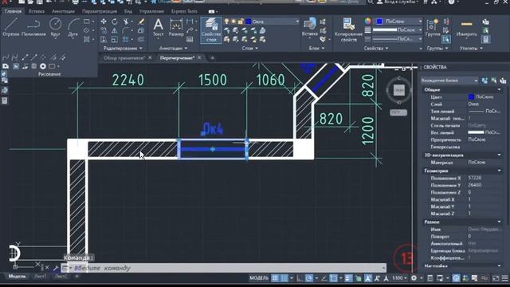Switch to the Модель layout tab
Screen dimensions: 510x287
(17, 277)
